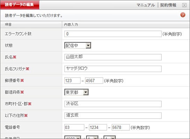Viewport: 190px width, 139px height.
Task: Click the phone number field containing 5678
Action: point(121,127)
